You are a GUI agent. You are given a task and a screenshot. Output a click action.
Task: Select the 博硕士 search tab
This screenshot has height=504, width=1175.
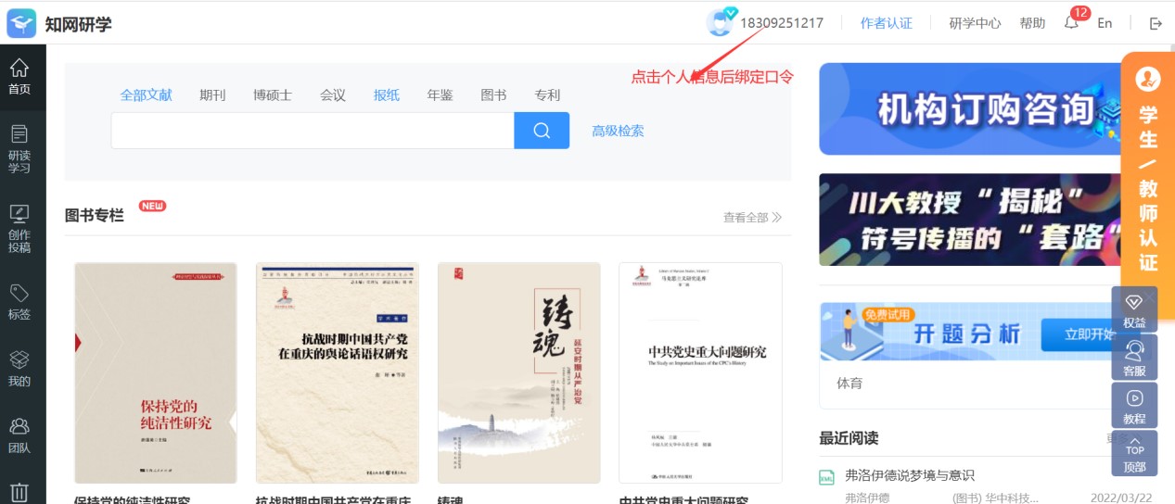click(x=273, y=94)
